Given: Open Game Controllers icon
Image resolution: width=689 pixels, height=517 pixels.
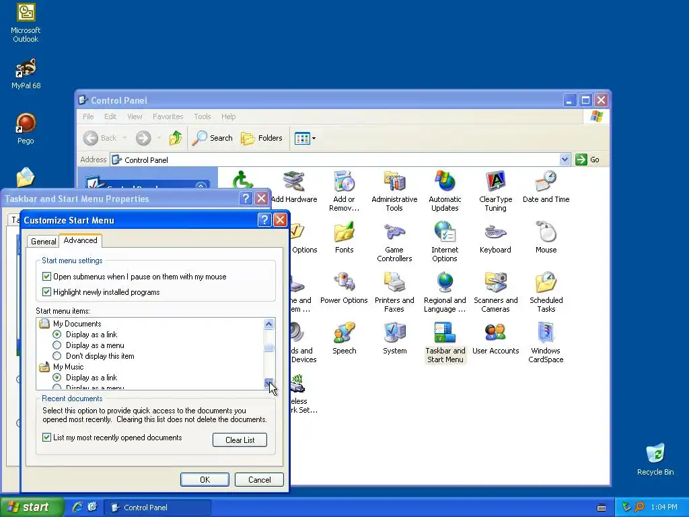Looking at the screenshot, I should (394, 242).
